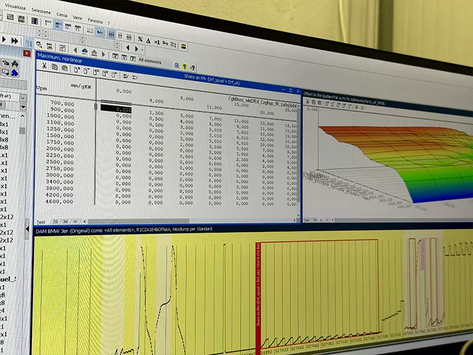The height and width of the screenshot is (355, 473).
Task: Open the Cerca menu
Action: tap(62, 14)
